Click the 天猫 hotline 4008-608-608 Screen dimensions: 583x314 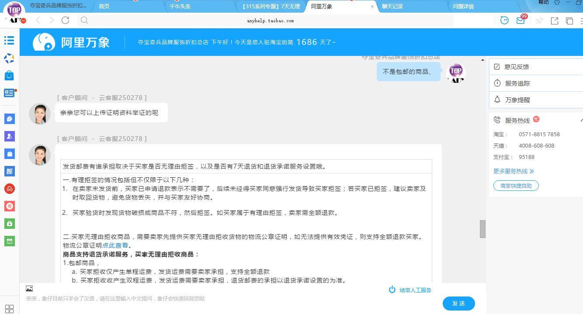[x=536, y=146]
